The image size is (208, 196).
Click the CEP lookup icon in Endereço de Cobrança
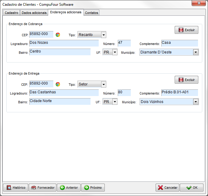[x=58, y=35]
